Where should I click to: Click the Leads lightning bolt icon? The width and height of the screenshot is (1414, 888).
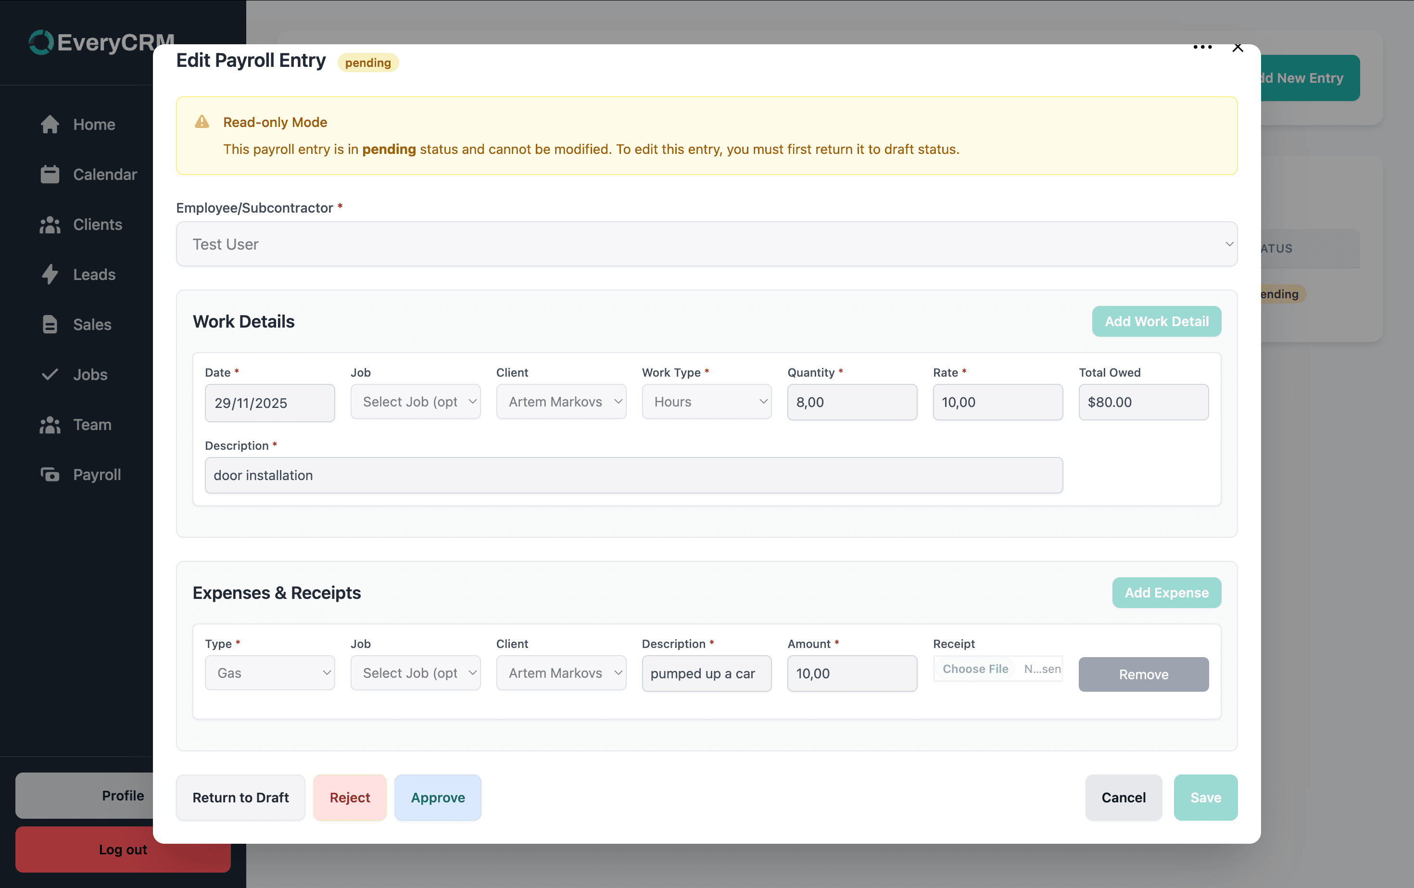50,274
